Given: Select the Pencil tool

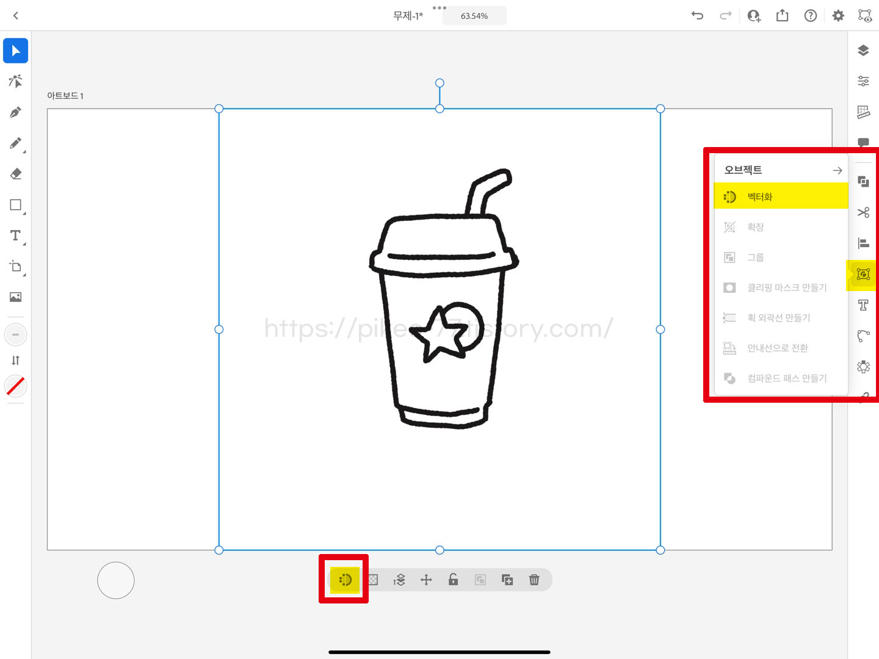Looking at the screenshot, I should pos(16,143).
